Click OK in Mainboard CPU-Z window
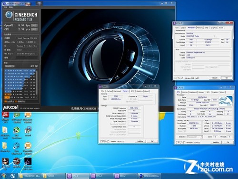The height and width of the screenshot is (179, 238). 227,78
